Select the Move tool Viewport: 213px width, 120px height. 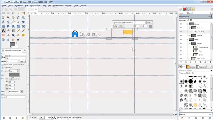point(8,22)
